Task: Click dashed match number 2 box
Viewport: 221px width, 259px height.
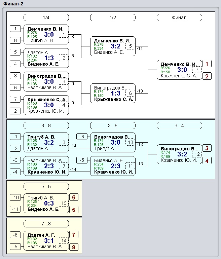Action: (64, 58)
